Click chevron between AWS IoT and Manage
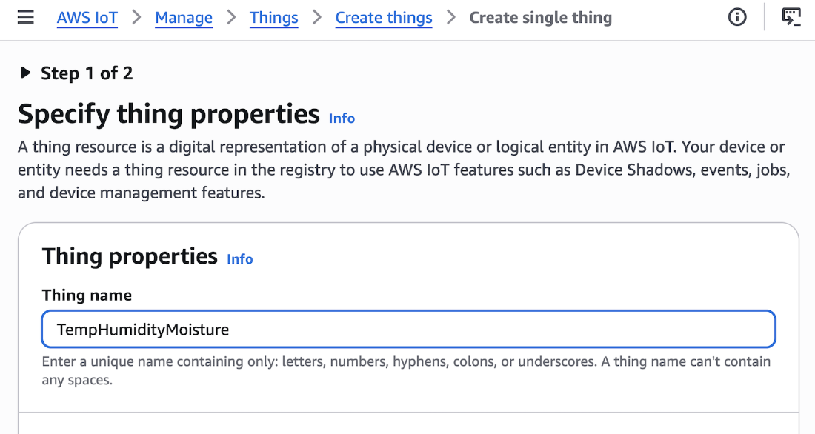Viewport: 815px width, 434px height. click(136, 18)
